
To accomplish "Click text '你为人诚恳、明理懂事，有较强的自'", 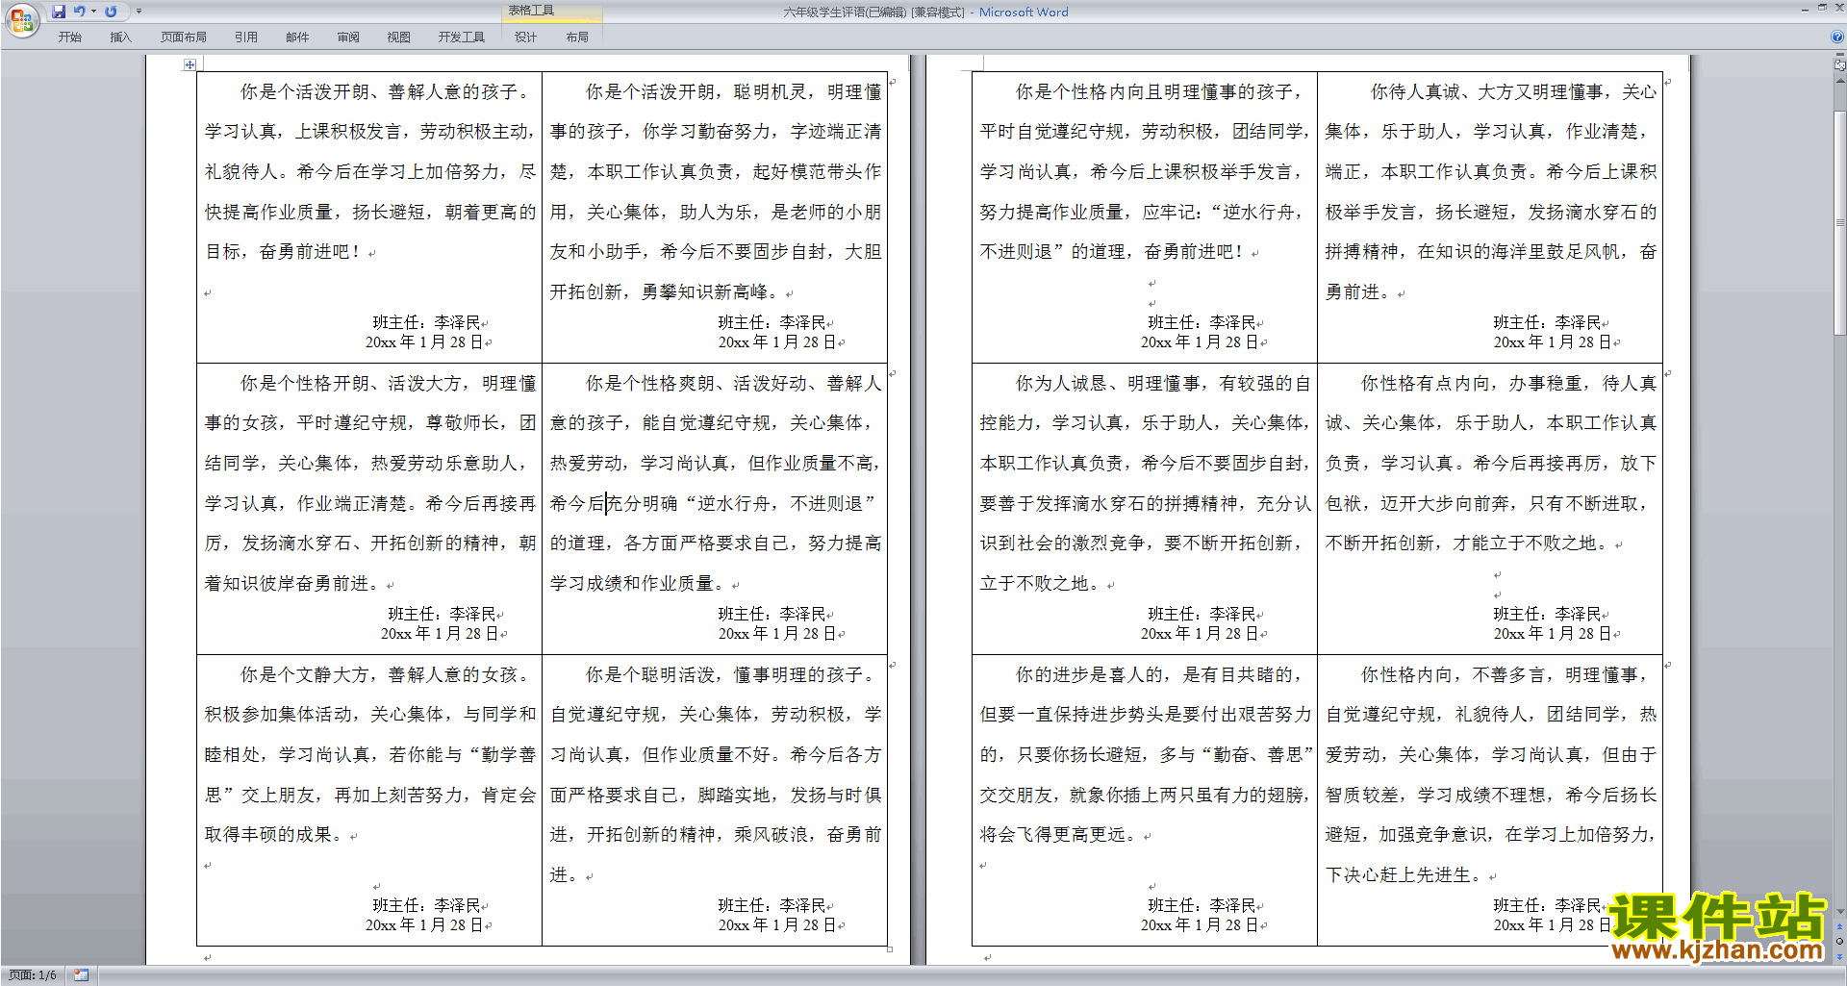I will [1163, 384].
